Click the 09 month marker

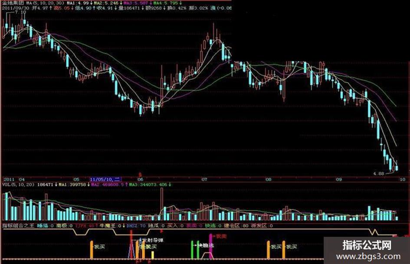[x=339, y=179]
